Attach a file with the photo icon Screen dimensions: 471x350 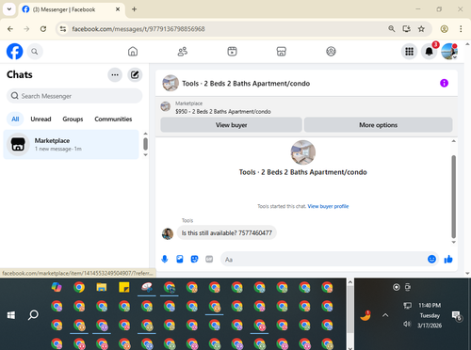pyautogui.click(x=180, y=259)
